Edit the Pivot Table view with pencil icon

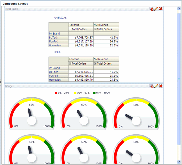pos(156,9)
